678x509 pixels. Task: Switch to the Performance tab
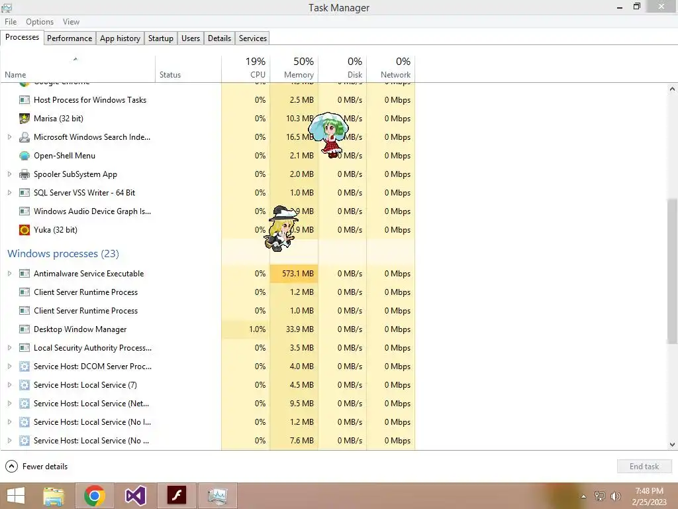click(70, 38)
